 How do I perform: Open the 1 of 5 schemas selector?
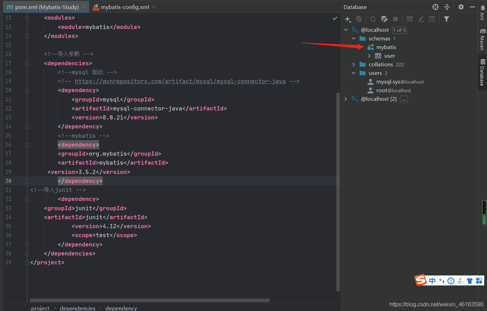[399, 30]
